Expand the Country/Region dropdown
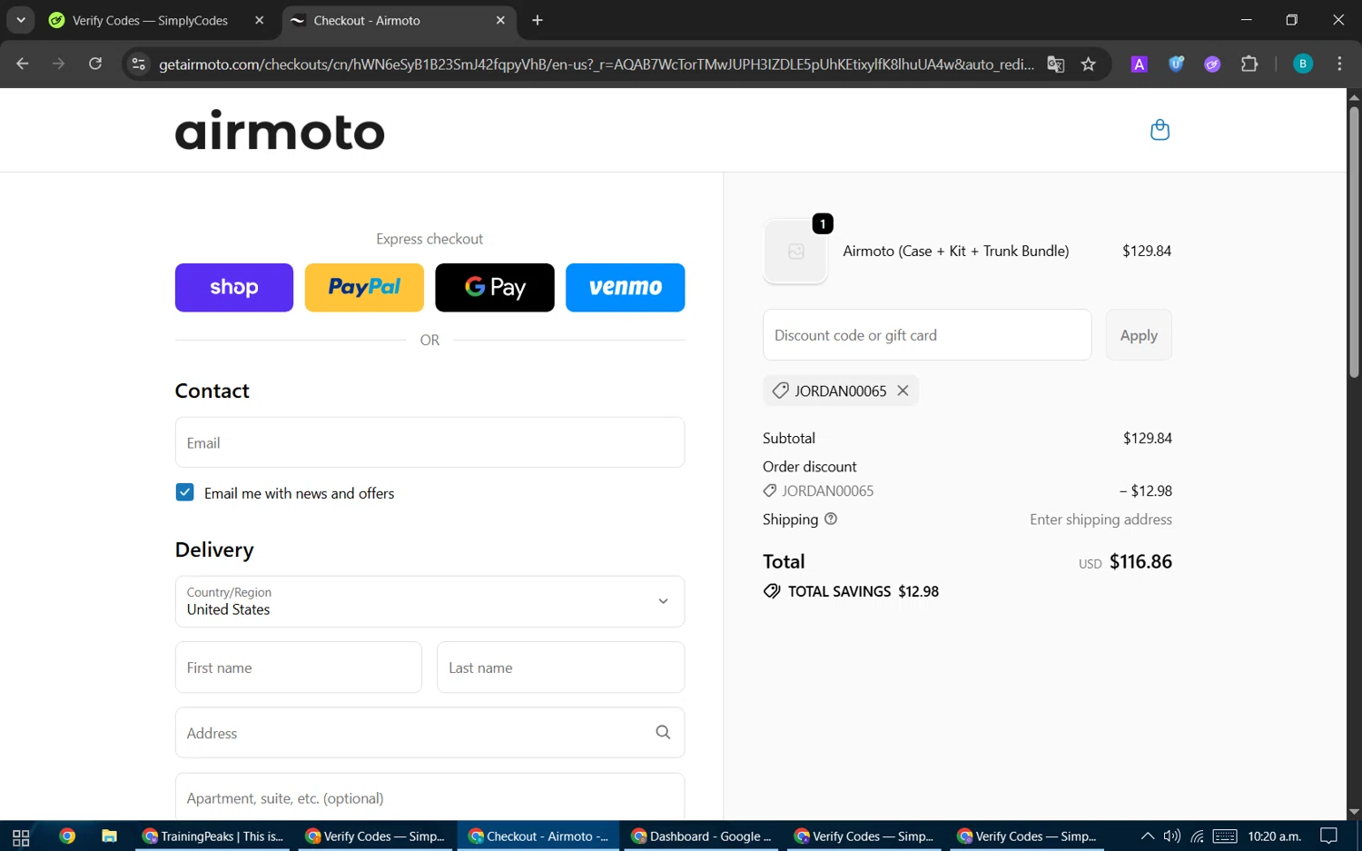The width and height of the screenshot is (1362, 851). coord(429,601)
